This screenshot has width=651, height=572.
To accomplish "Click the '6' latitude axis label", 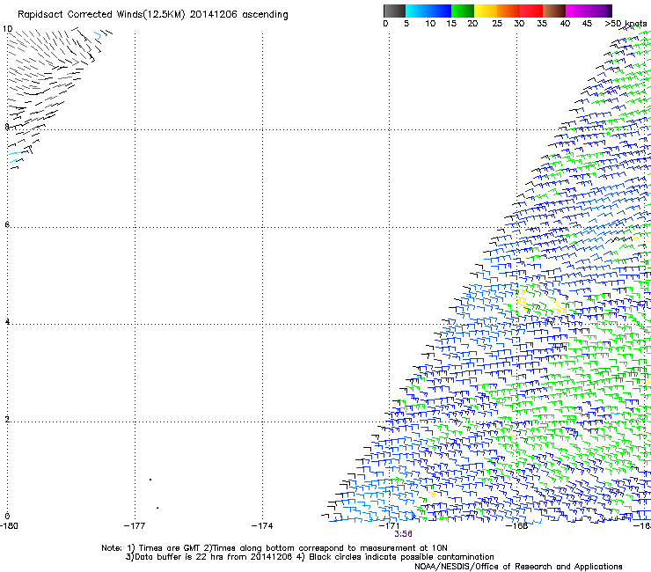I will (7, 224).
